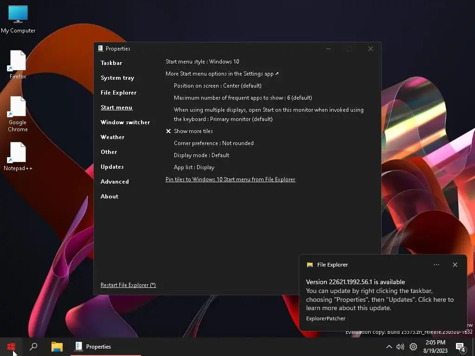475x356 pixels.
Task: Open My Computer desktop icon
Action: [x=18, y=19]
